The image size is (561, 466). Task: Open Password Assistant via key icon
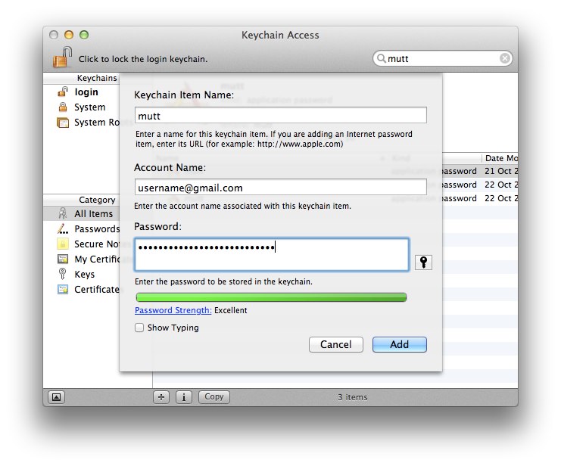point(423,262)
